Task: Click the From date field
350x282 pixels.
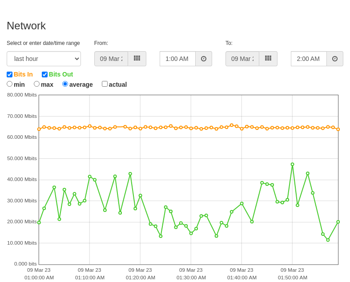Action: [111, 59]
